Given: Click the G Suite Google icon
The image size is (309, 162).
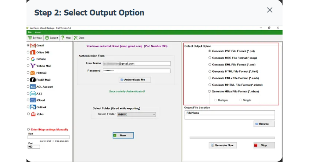Looking at the screenshot, I should [x=33, y=59].
